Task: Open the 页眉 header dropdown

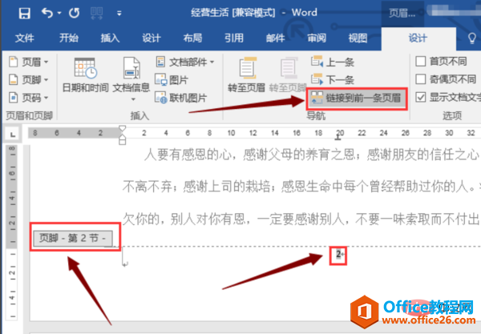Action: (x=28, y=62)
